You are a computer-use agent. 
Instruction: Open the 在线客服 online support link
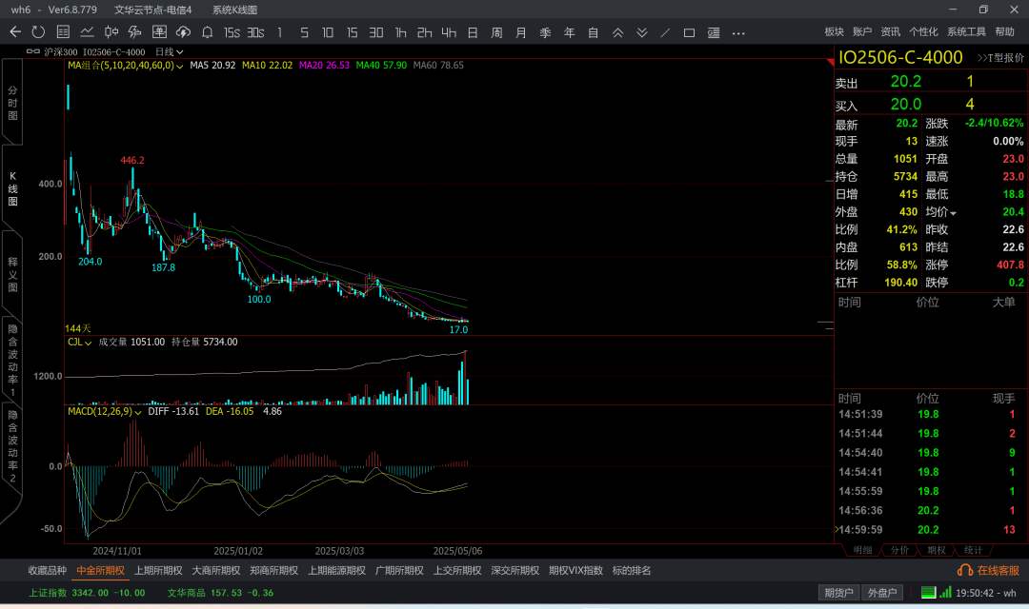(988, 571)
